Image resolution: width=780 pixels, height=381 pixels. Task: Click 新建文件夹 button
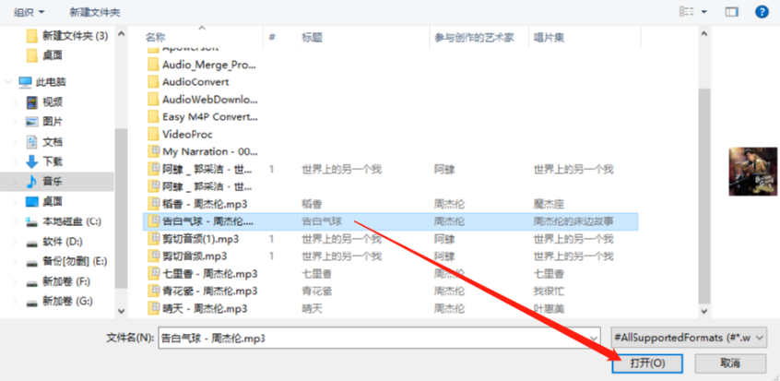95,12
